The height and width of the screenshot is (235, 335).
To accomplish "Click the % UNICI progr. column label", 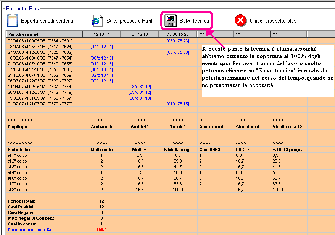I will (287, 150).
